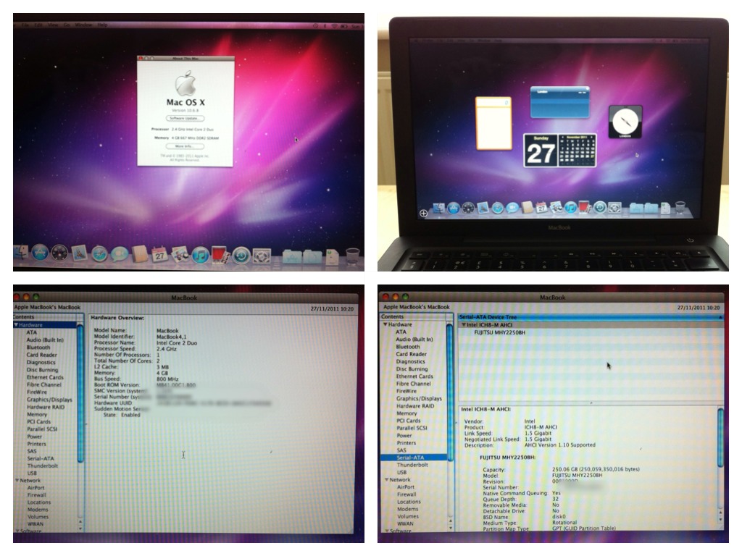Select Power in Serial-ATA window sidebar
Viewport: 742px width, 556px height.
tap(404, 435)
